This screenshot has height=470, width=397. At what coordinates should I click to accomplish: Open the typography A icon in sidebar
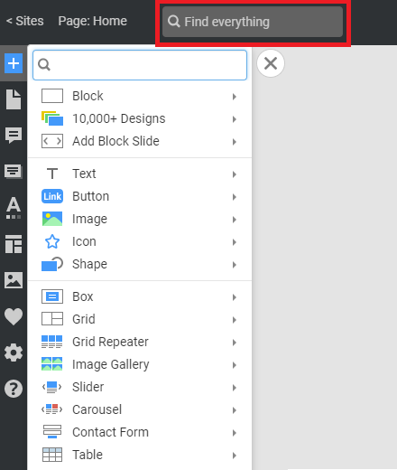pos(14,208)
